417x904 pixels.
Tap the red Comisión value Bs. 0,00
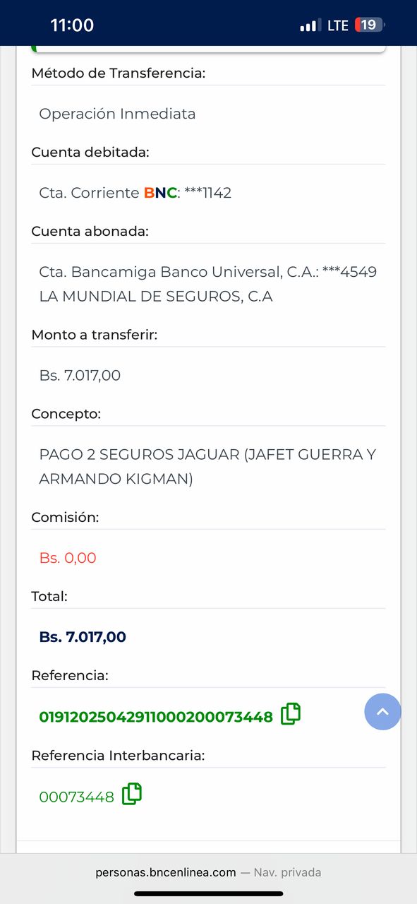pyautogui.click(x=68, y=558)
